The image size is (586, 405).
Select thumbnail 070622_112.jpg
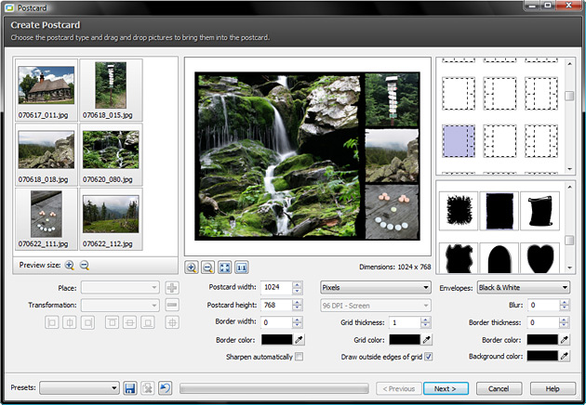click(111, 218)
